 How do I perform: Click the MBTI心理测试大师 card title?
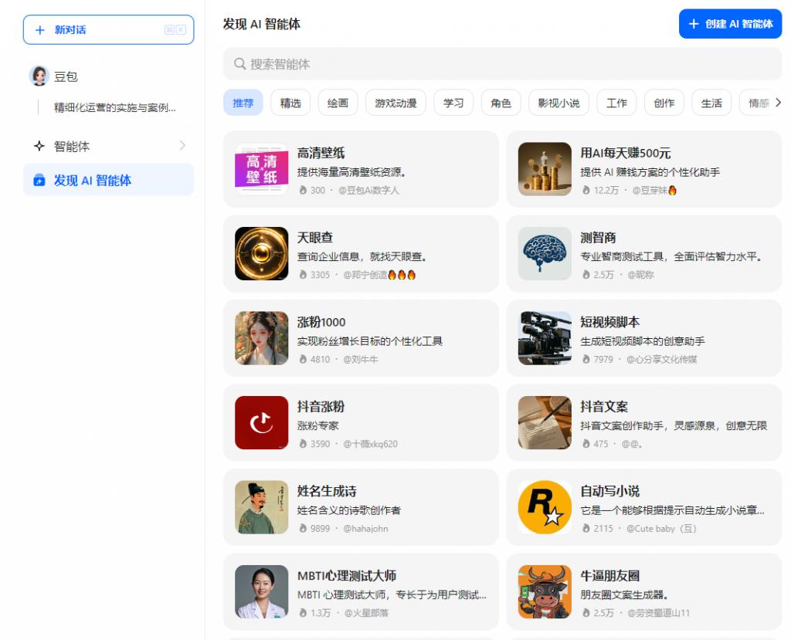click(x=347, y=575)
